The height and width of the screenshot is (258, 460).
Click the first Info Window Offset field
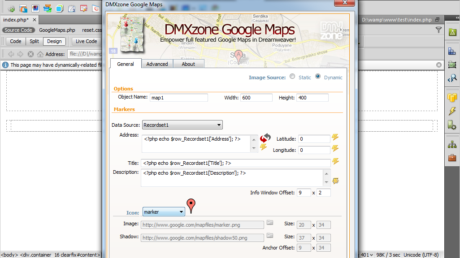click(x=304, y=193)
